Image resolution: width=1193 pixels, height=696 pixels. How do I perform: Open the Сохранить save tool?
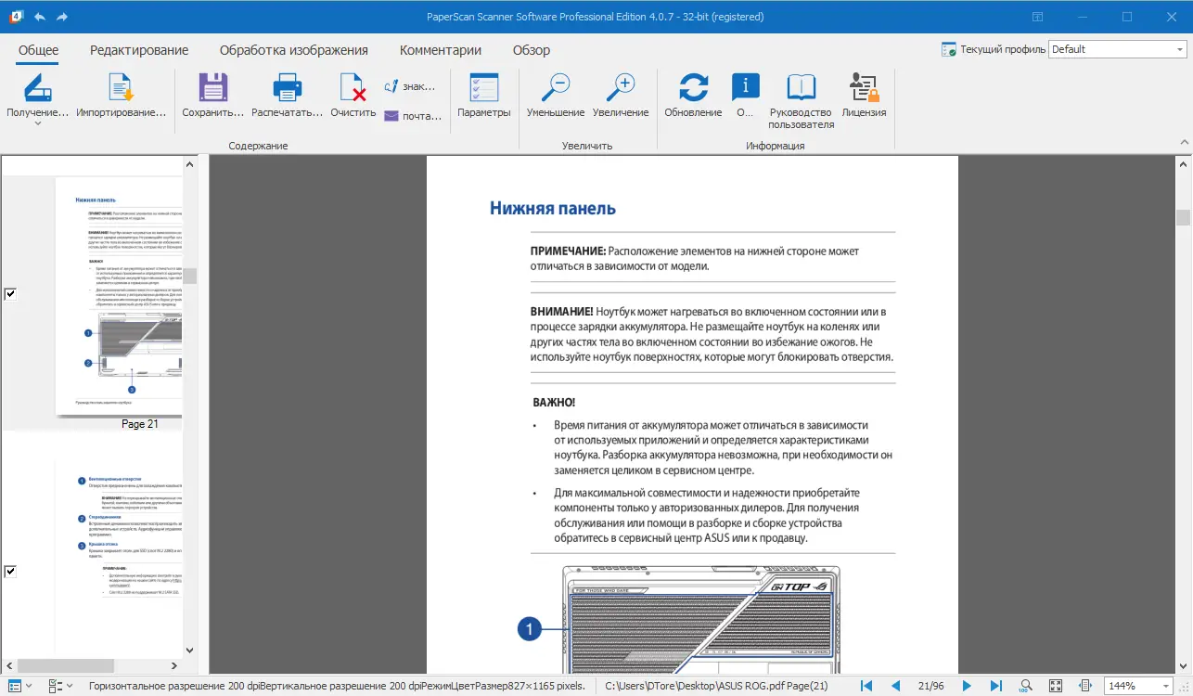[212, 88]
